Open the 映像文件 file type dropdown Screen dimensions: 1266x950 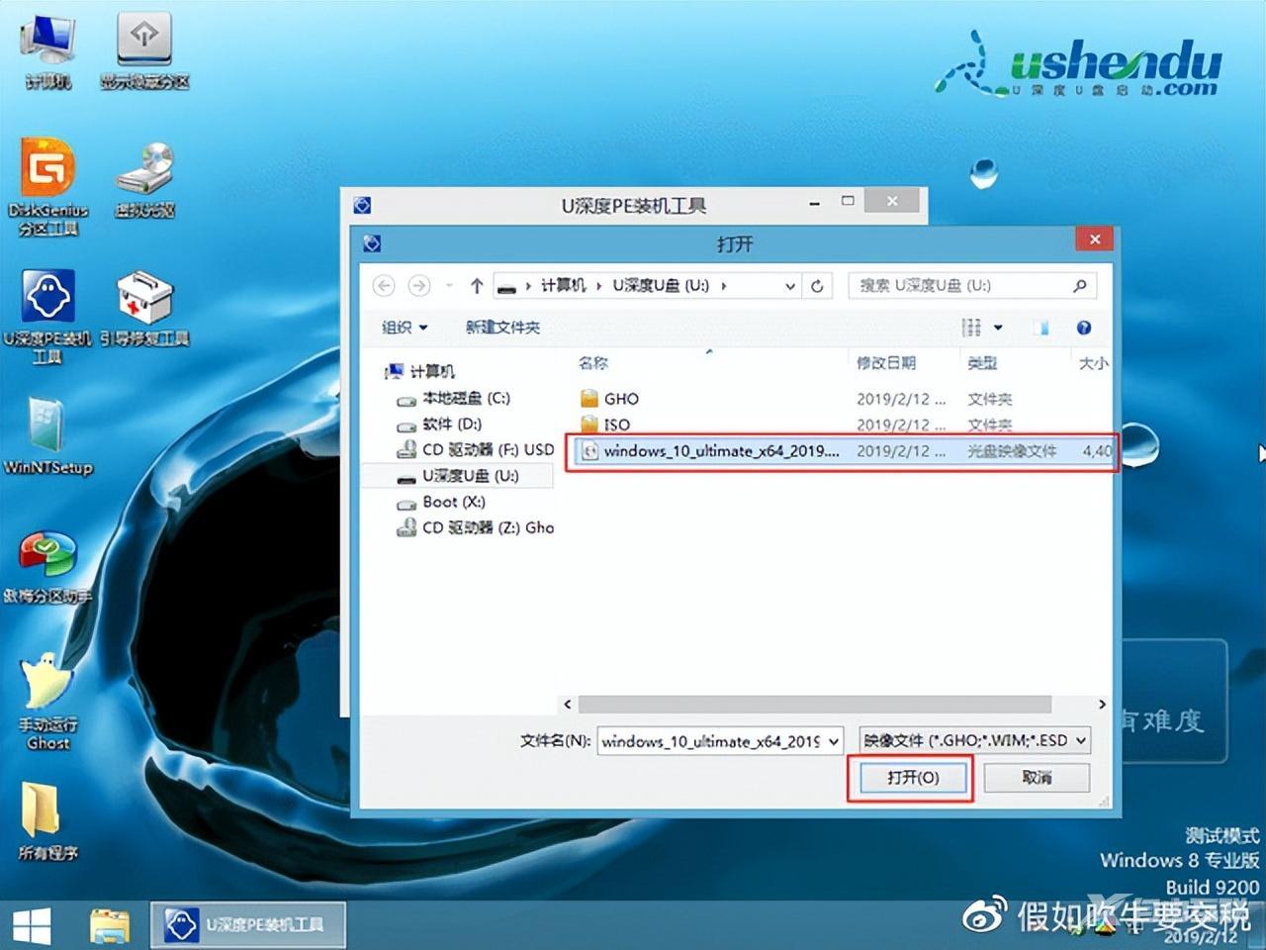(974, 740)
